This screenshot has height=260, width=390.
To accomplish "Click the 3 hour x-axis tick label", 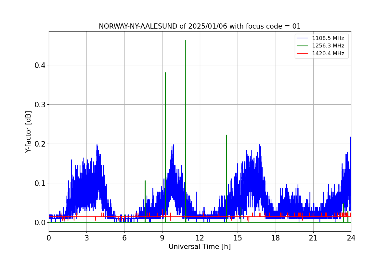I will 86,238.
